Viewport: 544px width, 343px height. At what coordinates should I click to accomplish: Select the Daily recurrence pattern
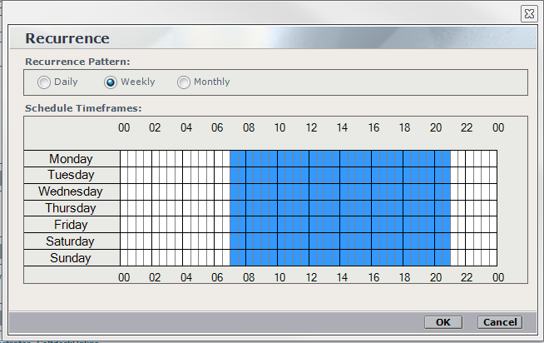[44, 82]
